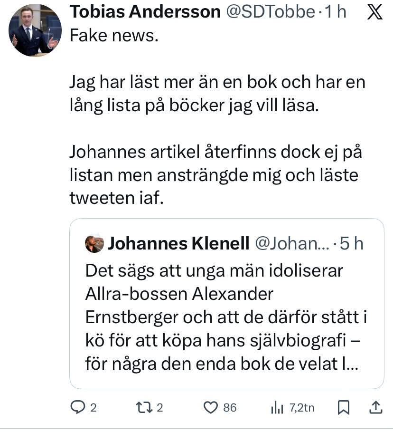The image size is (393, 432).
Task: Open the Tobias Andersson display name
Action: click(145, 12)
